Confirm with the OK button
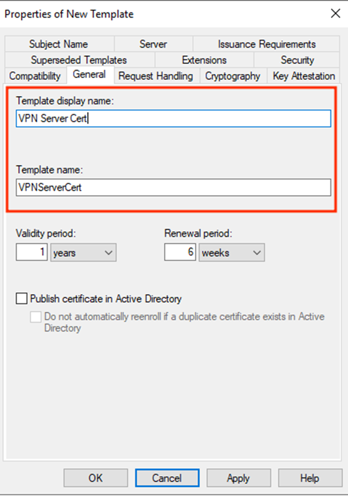Screen dimensions: 348x496 pos(96,478)
